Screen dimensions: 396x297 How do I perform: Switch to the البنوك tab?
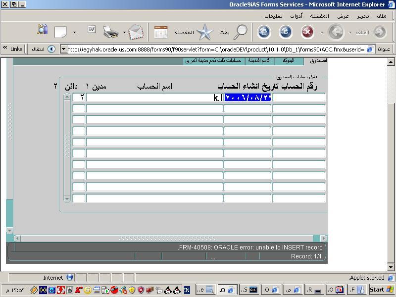[288, 61]
